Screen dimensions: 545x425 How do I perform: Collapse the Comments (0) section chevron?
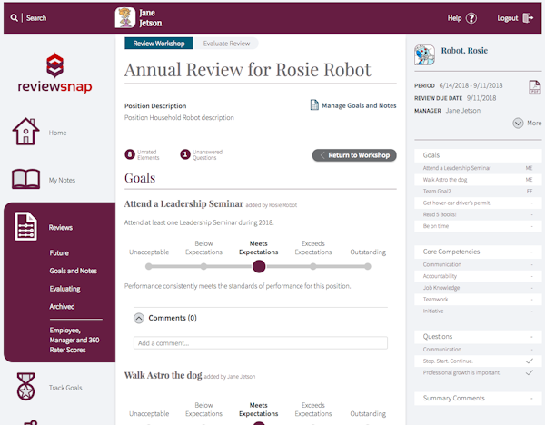click(139, 318)
